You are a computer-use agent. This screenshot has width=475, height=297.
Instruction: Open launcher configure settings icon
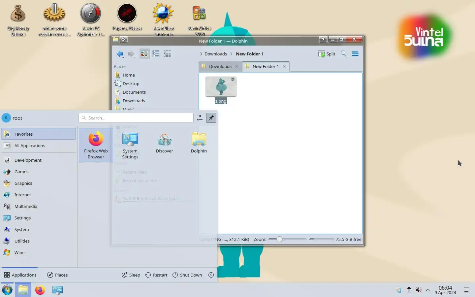point(200,118)
